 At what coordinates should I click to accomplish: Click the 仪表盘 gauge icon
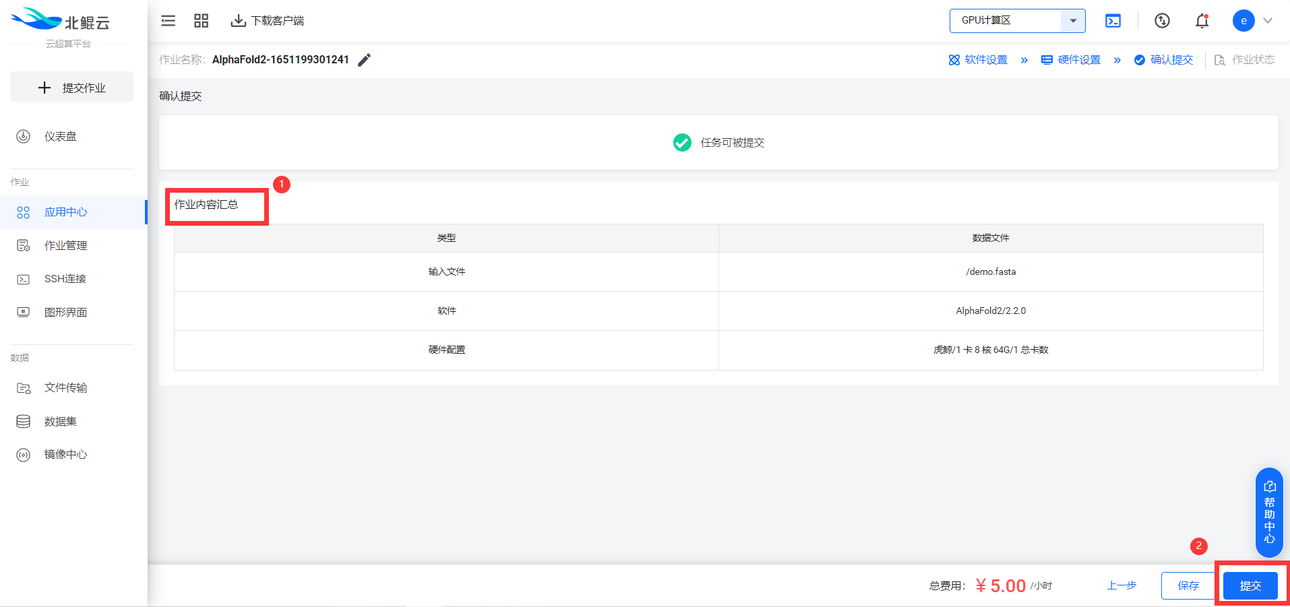click(x=24, y=137)
